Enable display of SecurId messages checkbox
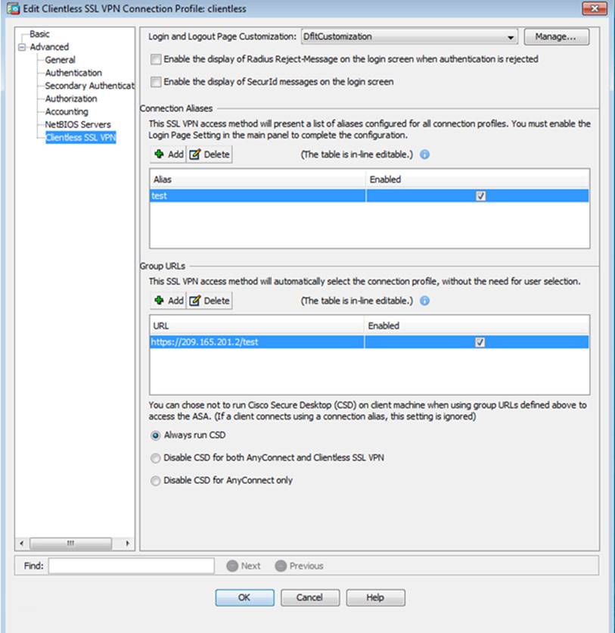Screen dimensions: 615x633 click(156, 82)
